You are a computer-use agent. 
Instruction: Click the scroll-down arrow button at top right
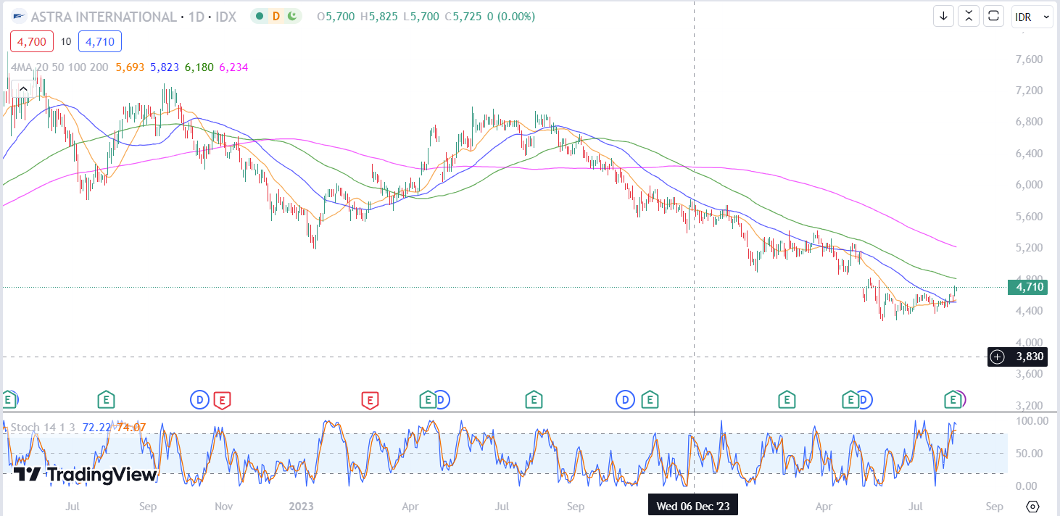(x=943, y=16)
